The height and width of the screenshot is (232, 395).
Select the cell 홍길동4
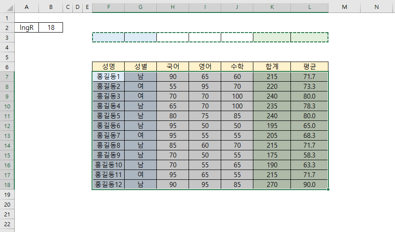point(108,106)
